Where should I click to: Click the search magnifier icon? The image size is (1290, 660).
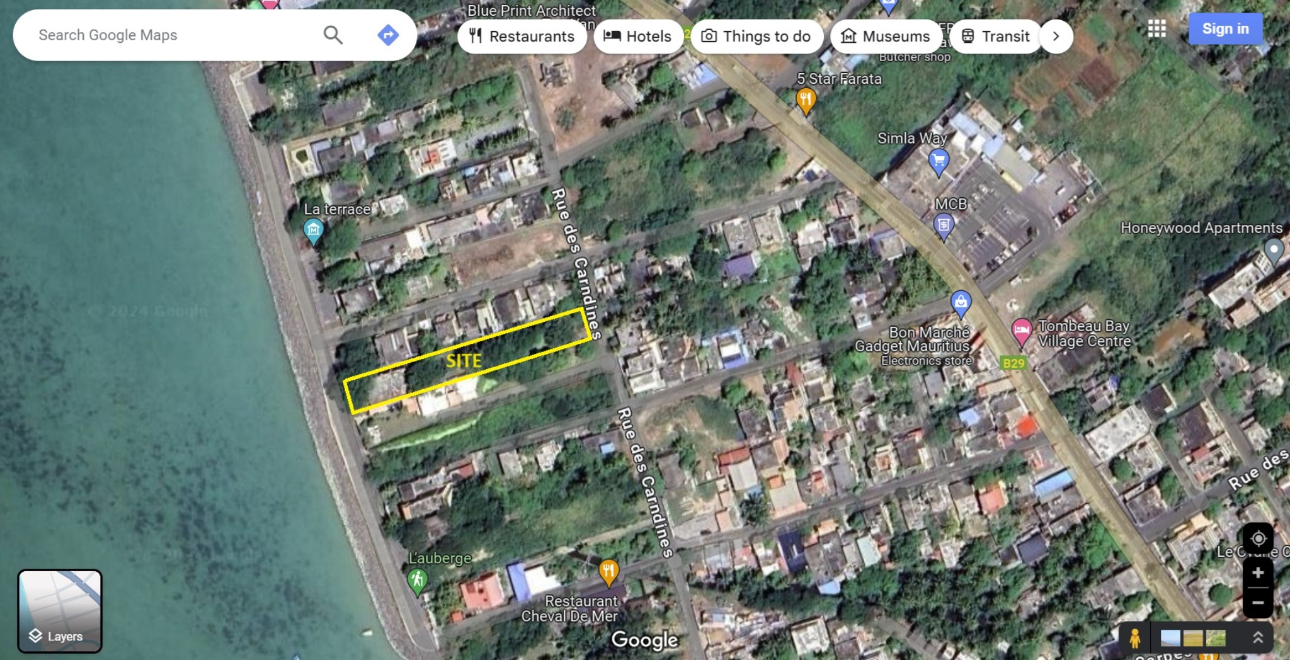coord(333,35)
